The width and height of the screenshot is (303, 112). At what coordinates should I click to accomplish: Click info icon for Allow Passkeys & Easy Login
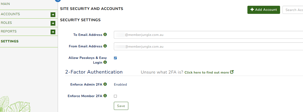tap(105, 62)
